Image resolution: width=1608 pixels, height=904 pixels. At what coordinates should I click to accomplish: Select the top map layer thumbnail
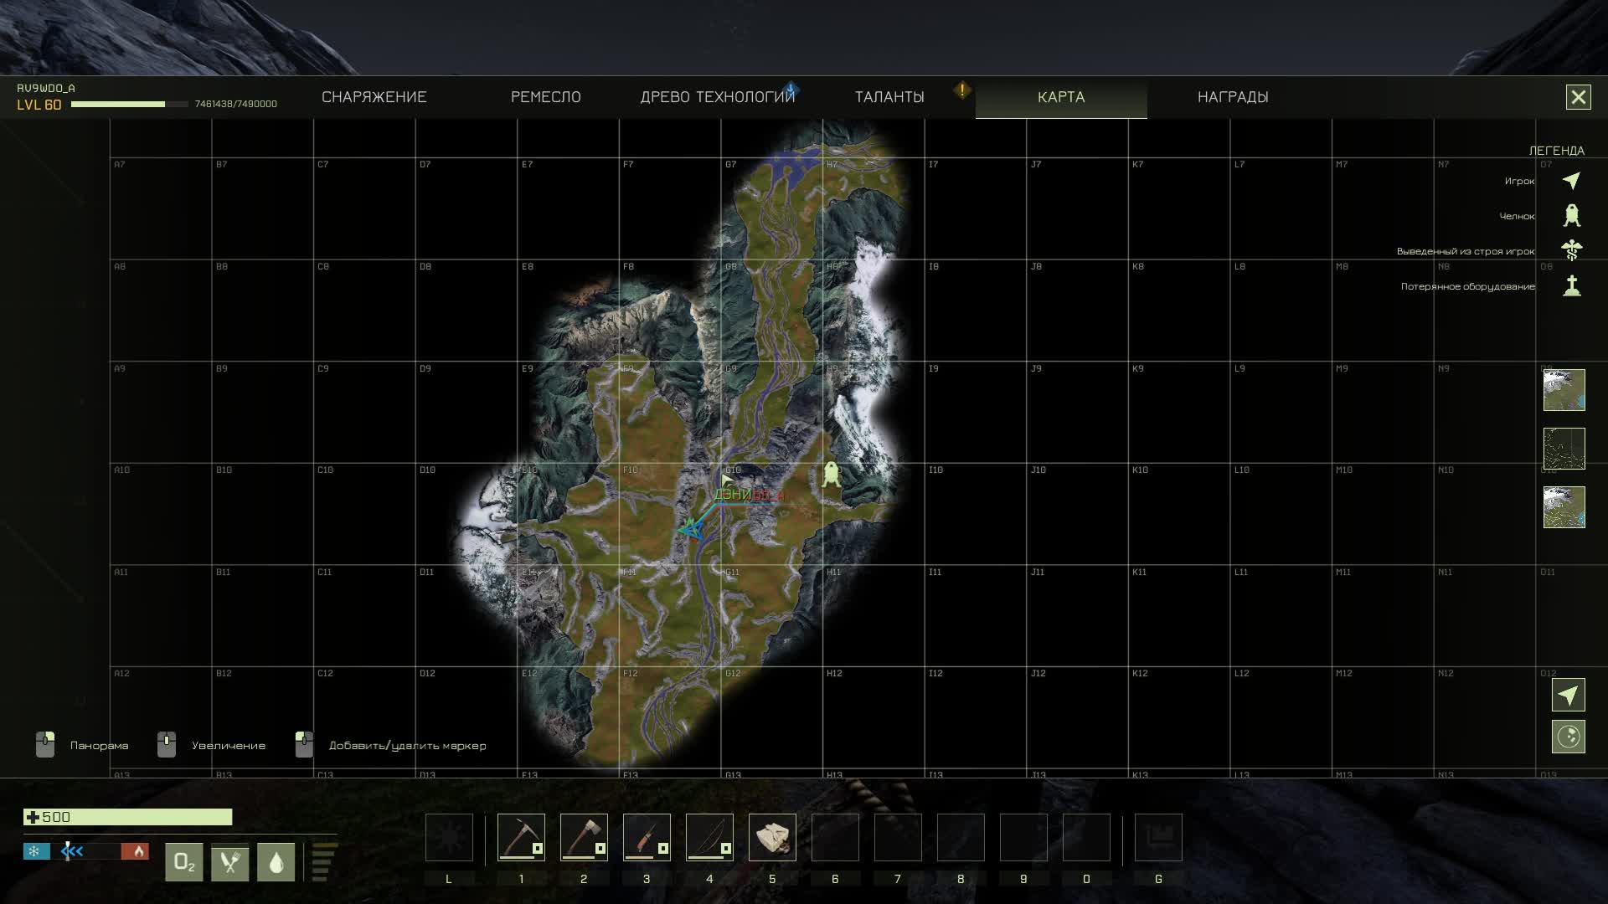(x=1564, y=390)
